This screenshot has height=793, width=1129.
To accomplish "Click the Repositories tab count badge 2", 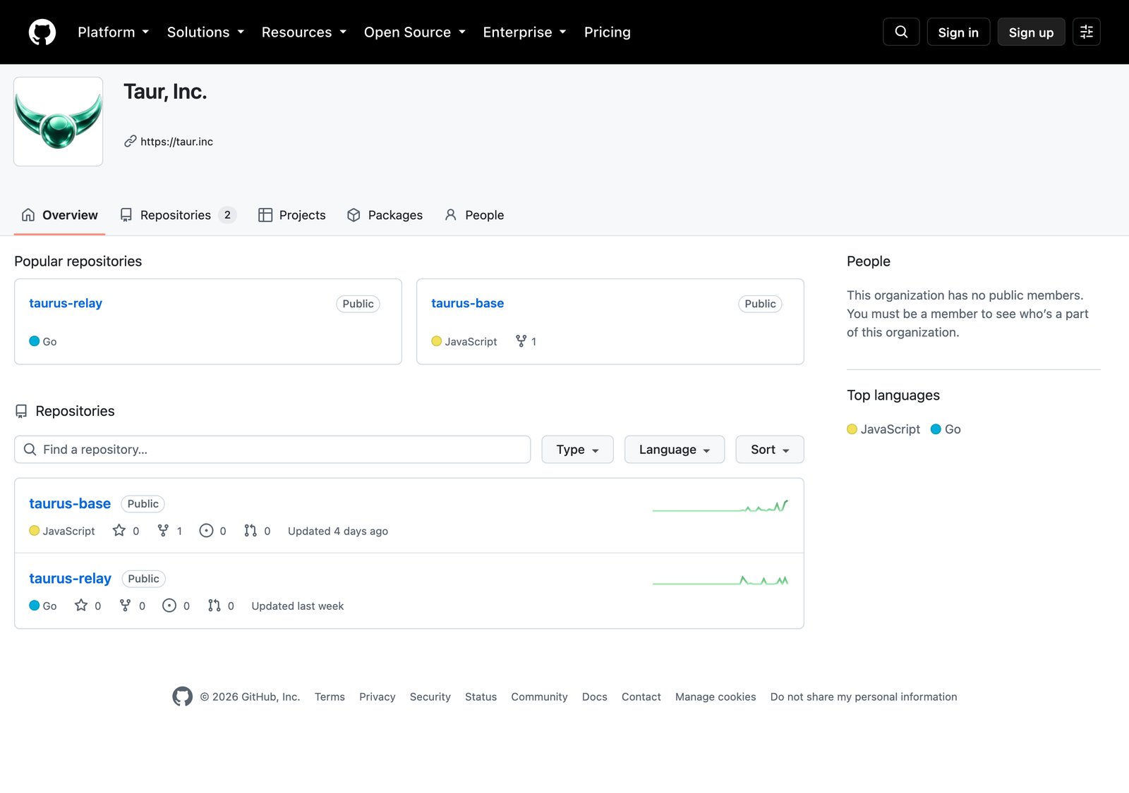I will tap(227, 215).
